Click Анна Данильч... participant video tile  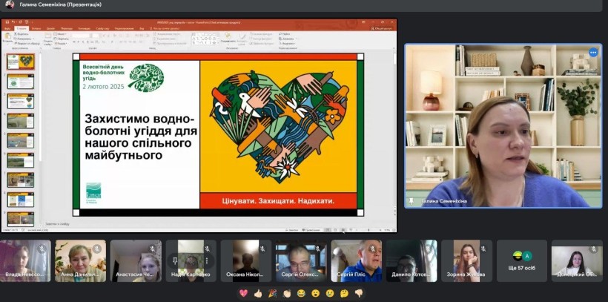[80, 261]
